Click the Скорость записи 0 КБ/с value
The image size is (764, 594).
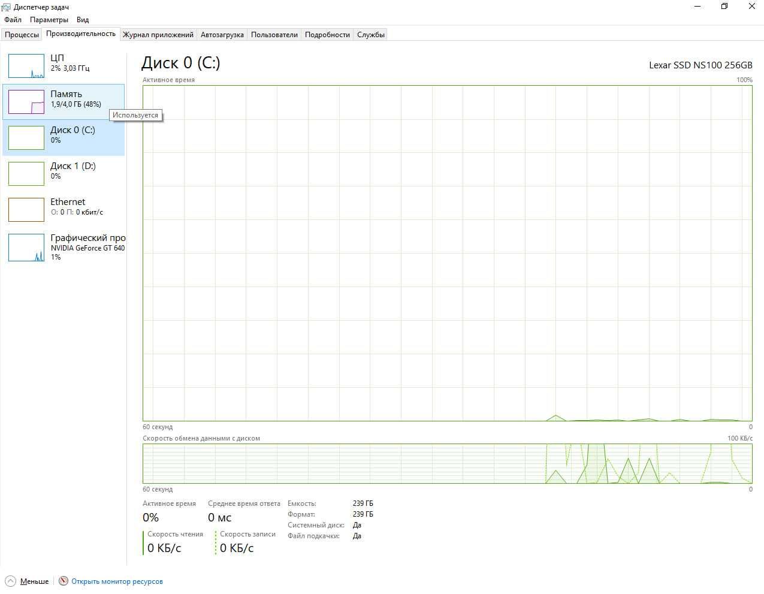click(237, 548)
